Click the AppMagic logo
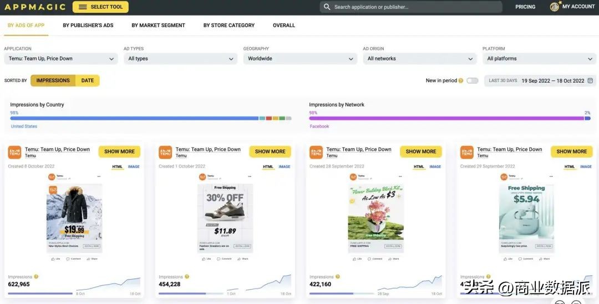This screenshot has width=599, height=304. [x=35, y=7]
